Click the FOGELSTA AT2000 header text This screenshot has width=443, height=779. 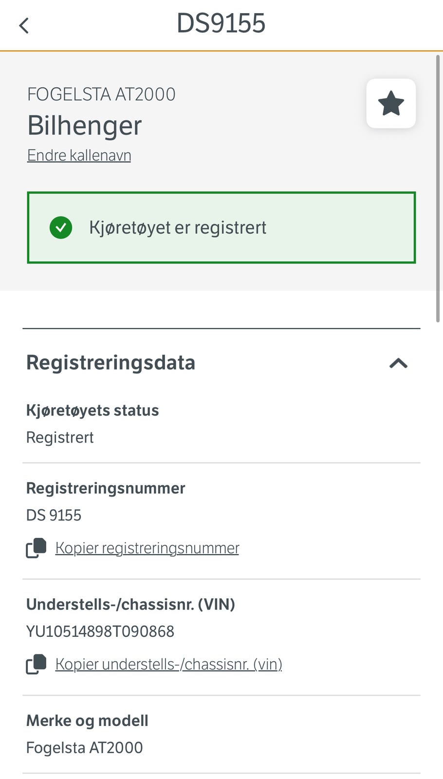point(101,94)
